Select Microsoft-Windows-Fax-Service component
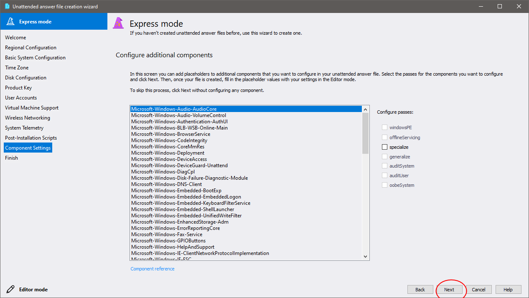Viewport: 529px width, 298px height. click(246, 234)
